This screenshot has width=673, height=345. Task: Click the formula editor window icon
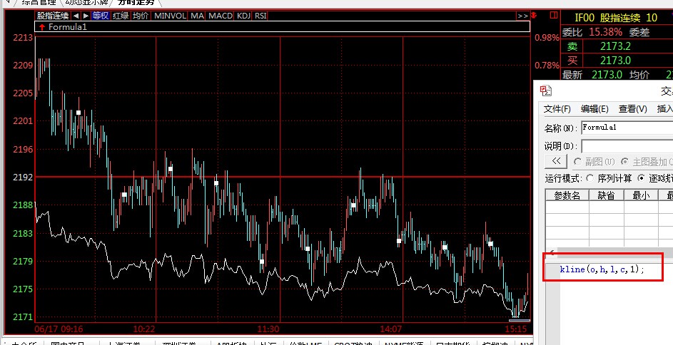coord(546,91)
